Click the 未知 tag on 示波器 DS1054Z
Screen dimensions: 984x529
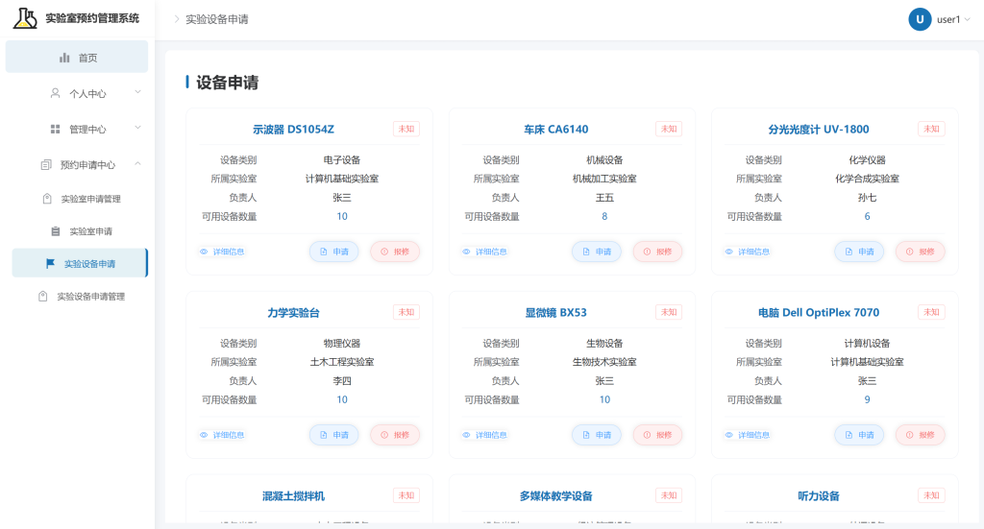(406, 129)
